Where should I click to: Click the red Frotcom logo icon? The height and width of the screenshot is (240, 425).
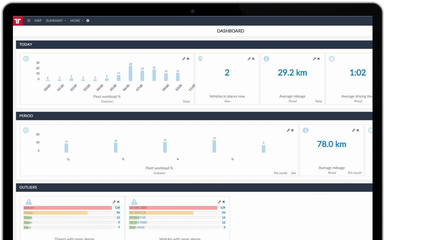click(x=18, y=21)
